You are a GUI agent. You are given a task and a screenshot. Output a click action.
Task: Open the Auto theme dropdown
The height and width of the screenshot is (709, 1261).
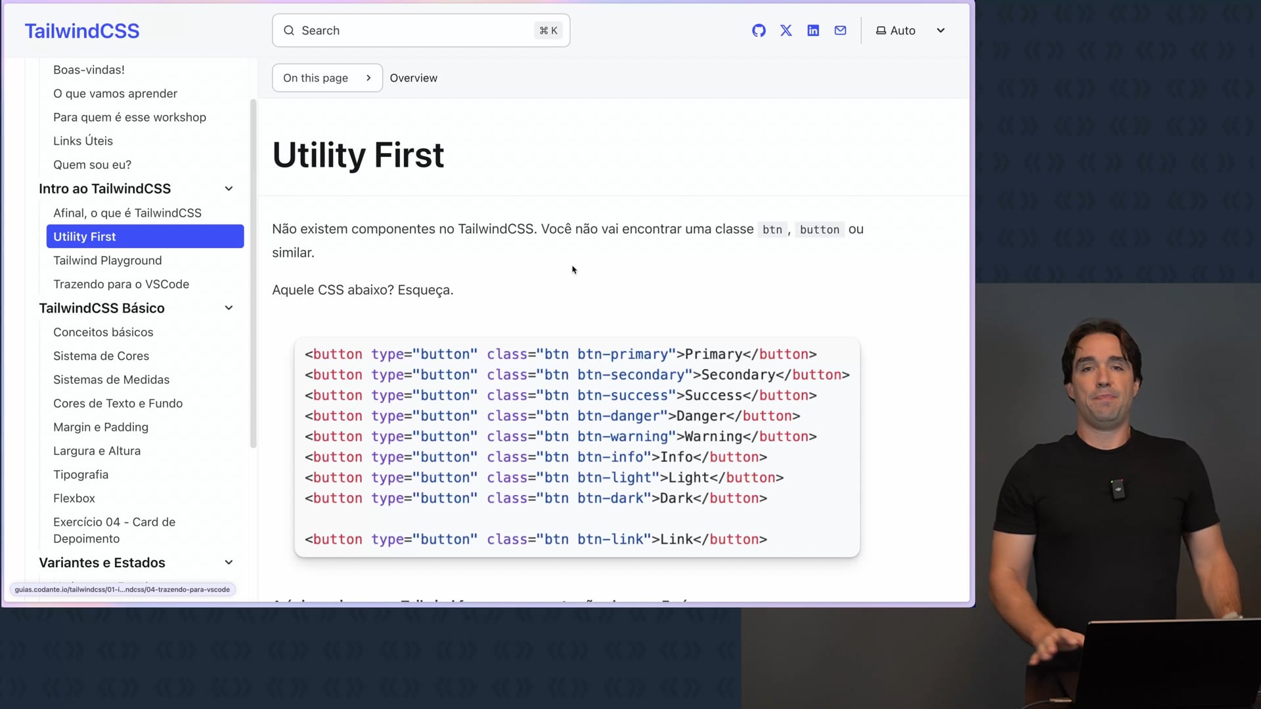(940, 31)
